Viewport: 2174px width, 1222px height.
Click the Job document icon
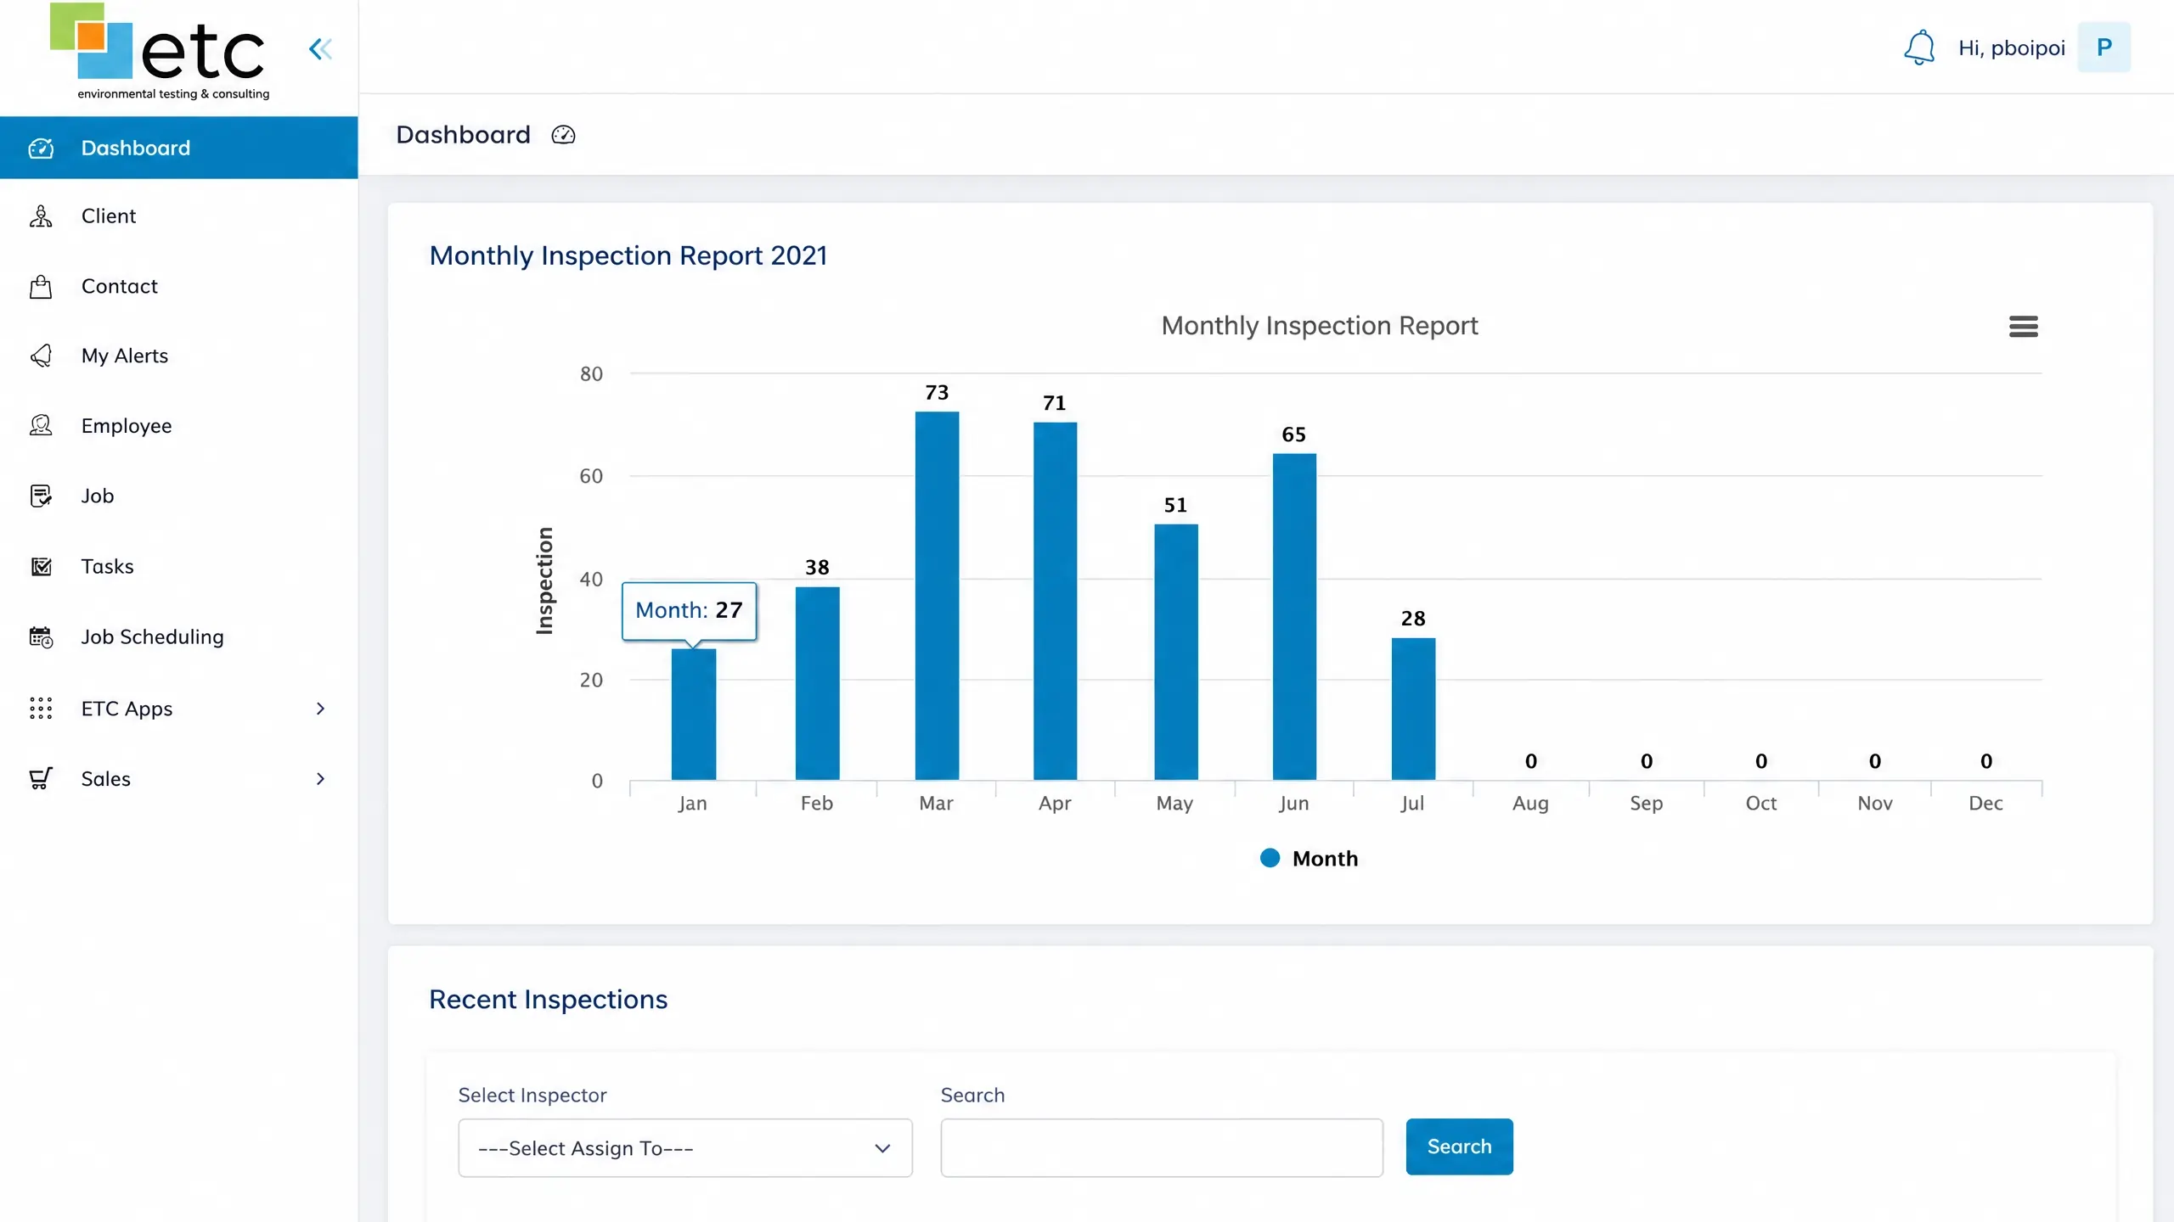[41, 496]
